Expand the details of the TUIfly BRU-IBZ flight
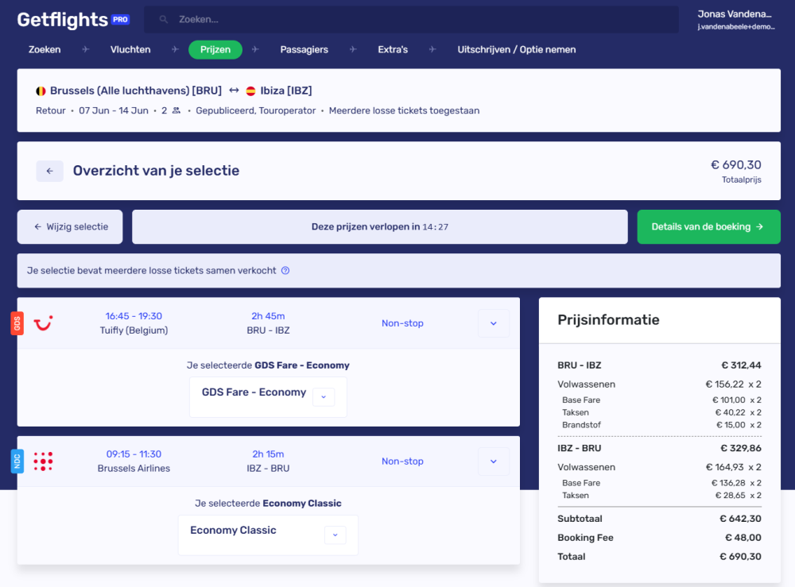The width and height of the screenshot is (795, 587). (x=494, y=323)
